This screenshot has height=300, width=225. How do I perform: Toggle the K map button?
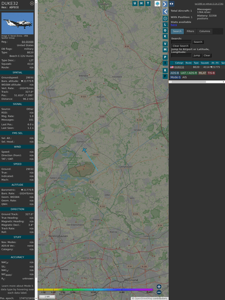[165, 36]
